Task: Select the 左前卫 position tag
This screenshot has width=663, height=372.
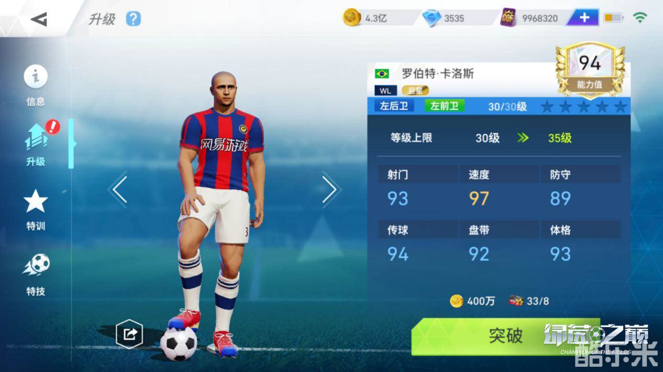Action: pos(444,106)
